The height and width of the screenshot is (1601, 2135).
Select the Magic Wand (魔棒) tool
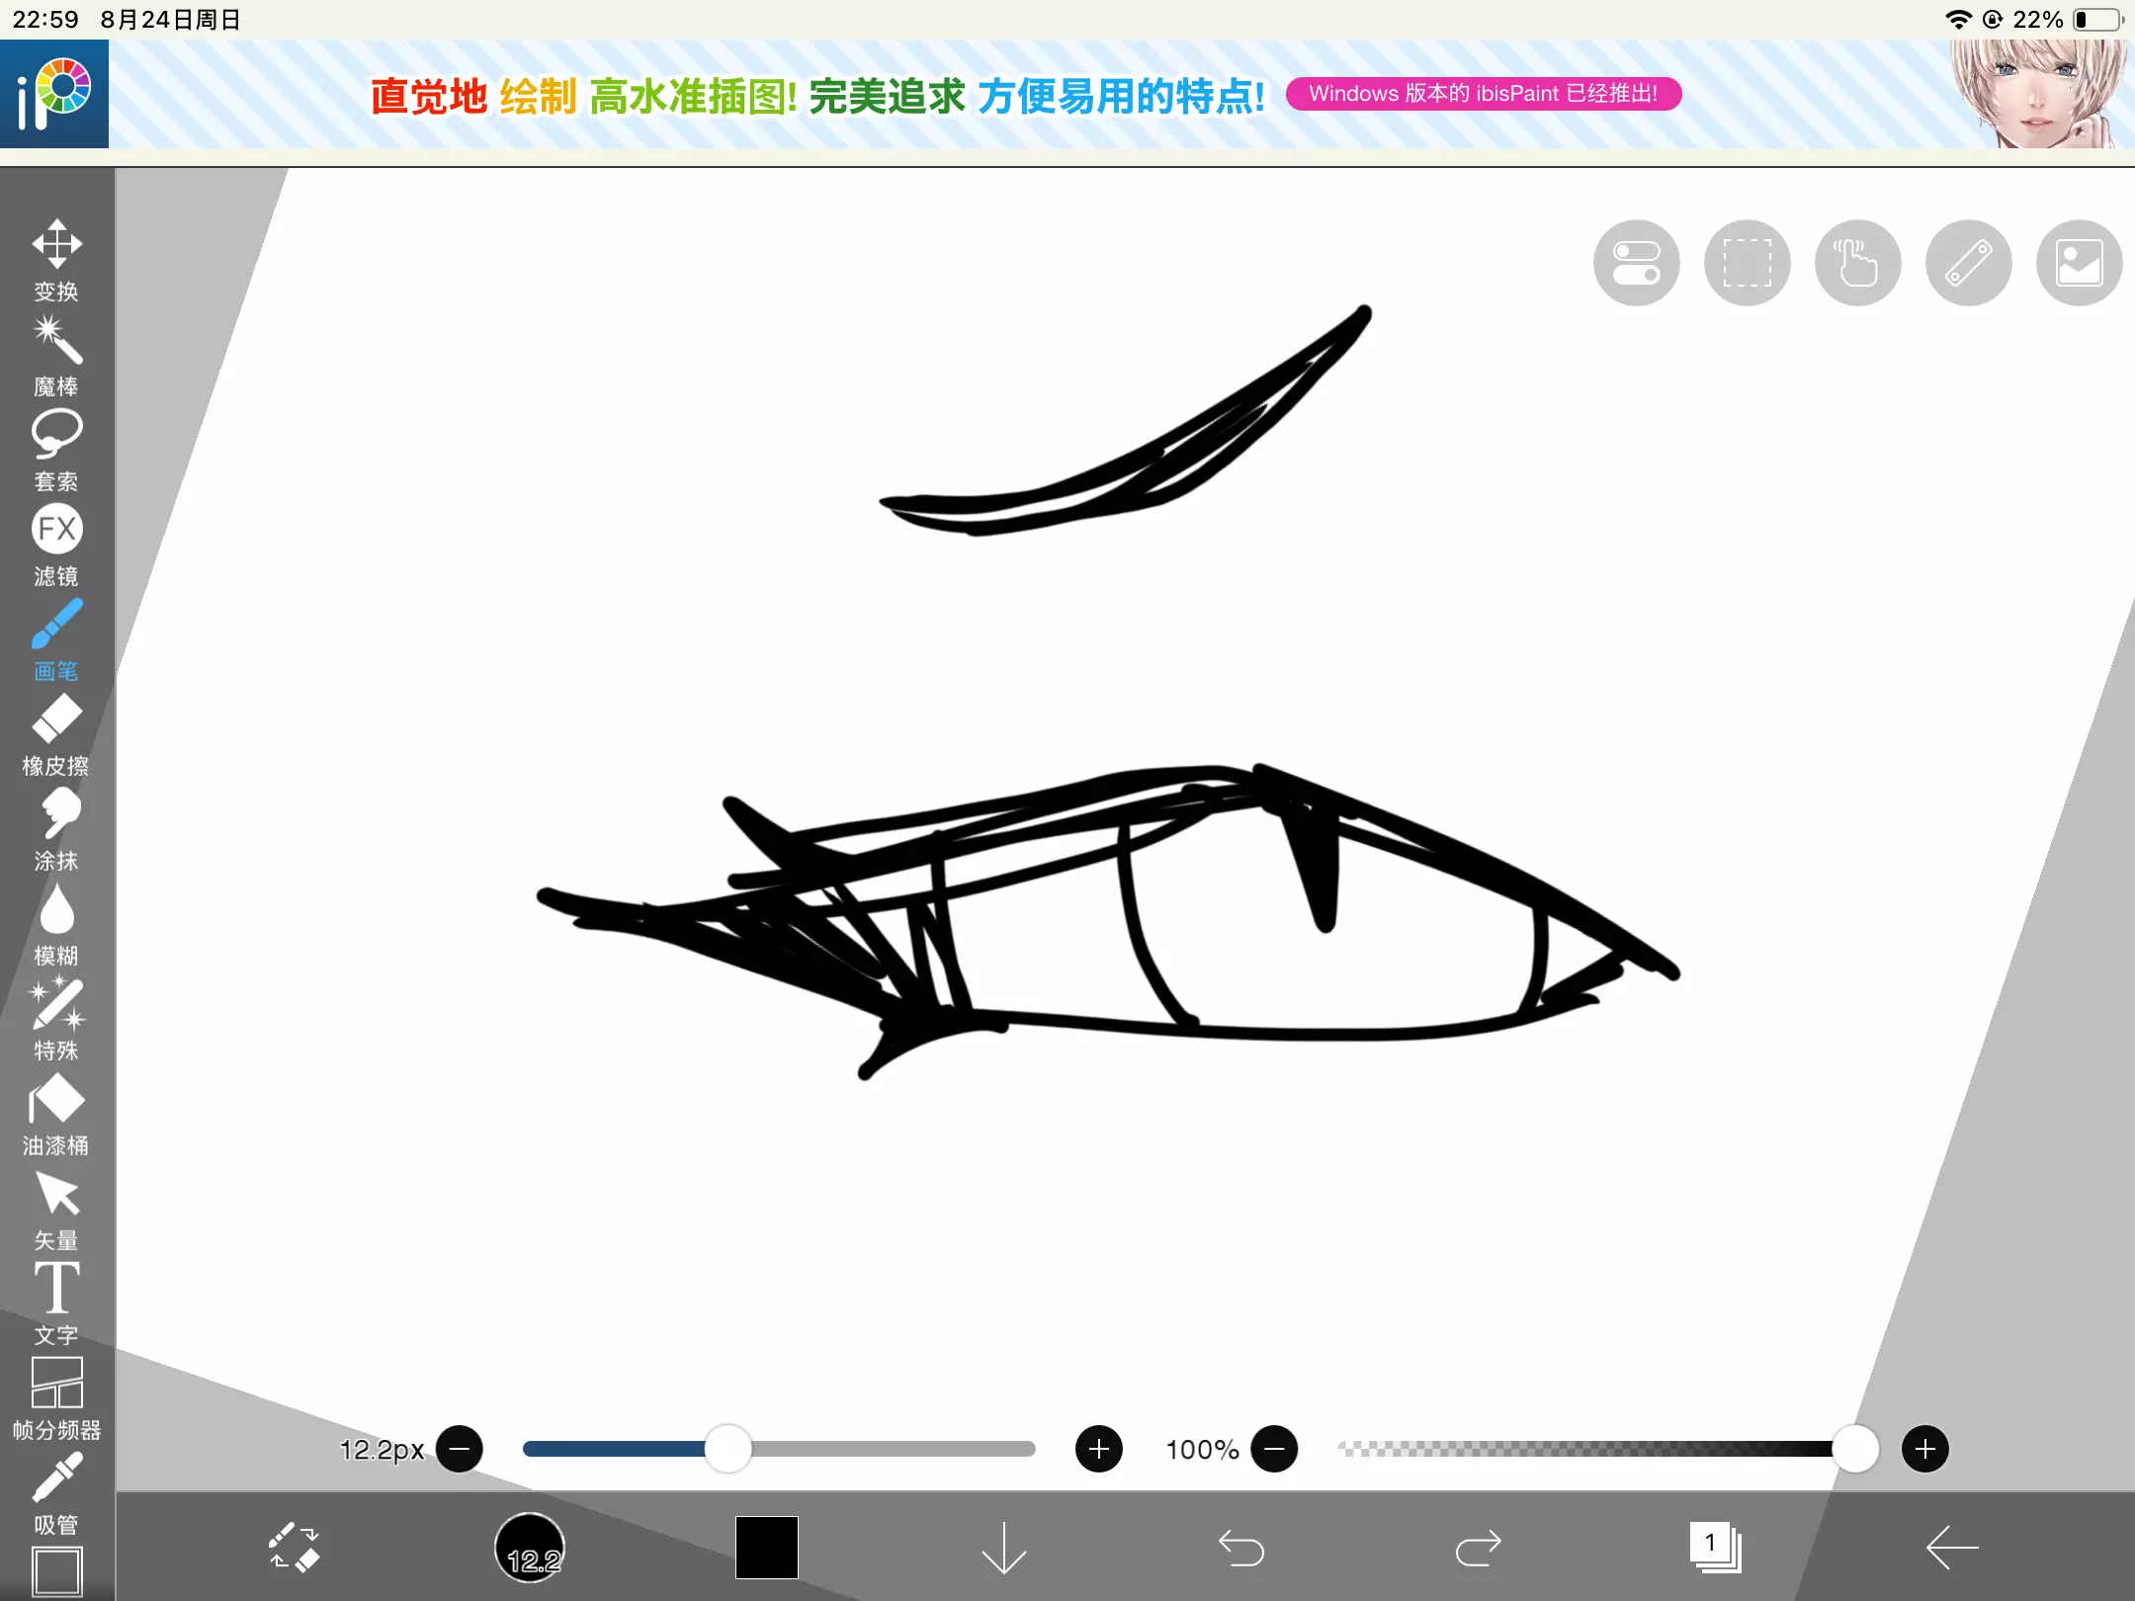[56, 354]
